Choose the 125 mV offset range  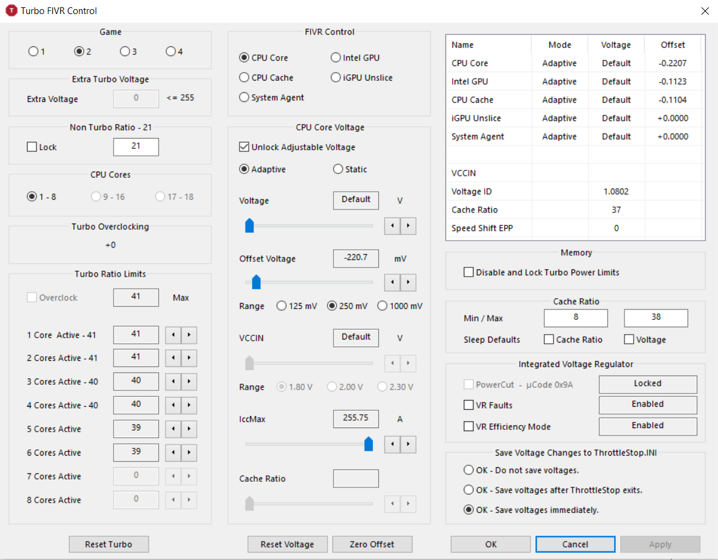click(x=282, y=306)
